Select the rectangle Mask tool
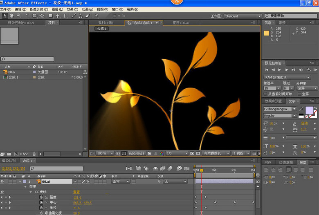 click(50, 16)
